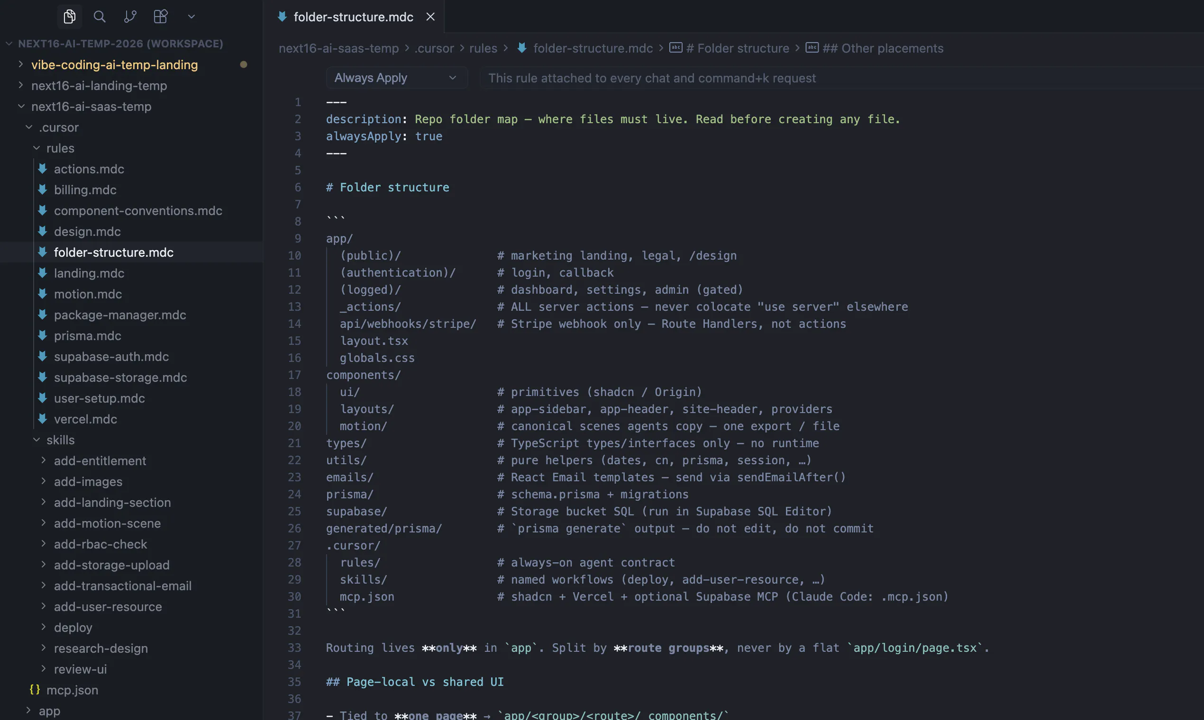
Task: Open billing.mdc file
Action: point(85,189)
